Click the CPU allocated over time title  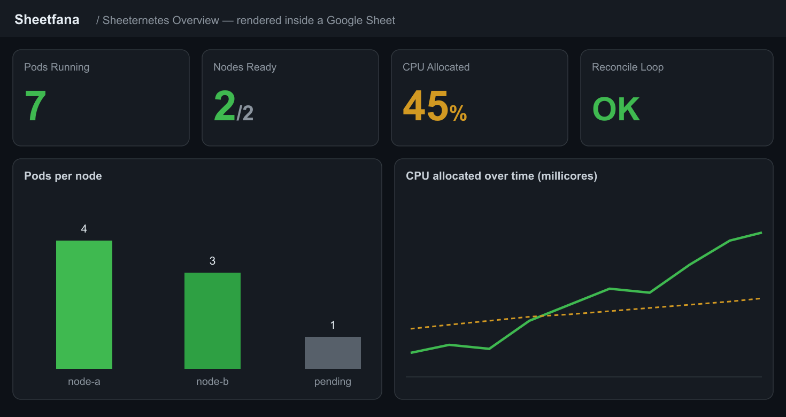(502, 176)
